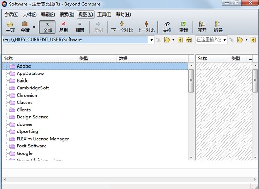Click the right pane browse folder icon
The height and width of the screenshot is (189, 259).
point(240,40)
